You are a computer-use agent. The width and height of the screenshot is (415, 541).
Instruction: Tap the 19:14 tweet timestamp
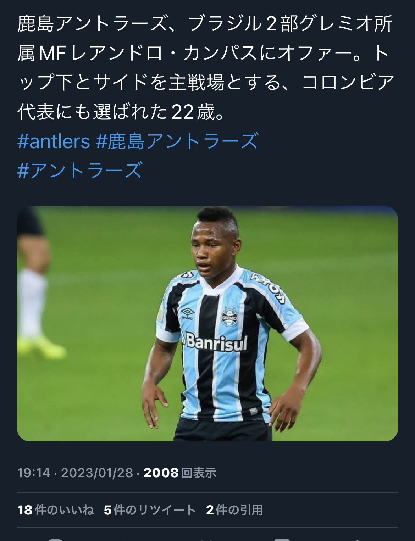point(34,473)
